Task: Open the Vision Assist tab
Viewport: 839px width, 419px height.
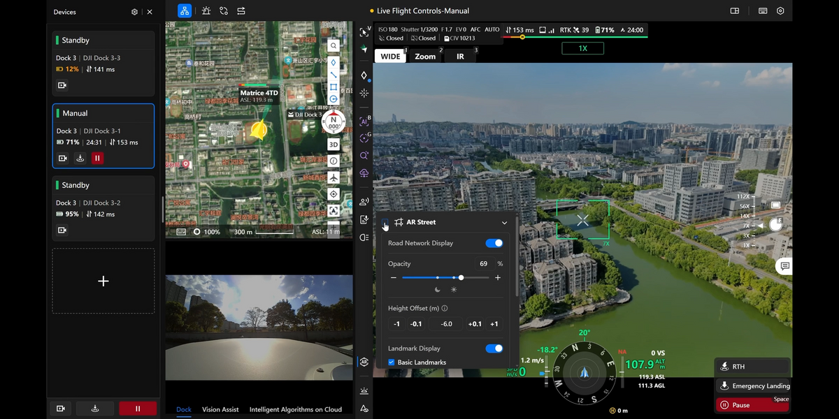Action: 220,410
